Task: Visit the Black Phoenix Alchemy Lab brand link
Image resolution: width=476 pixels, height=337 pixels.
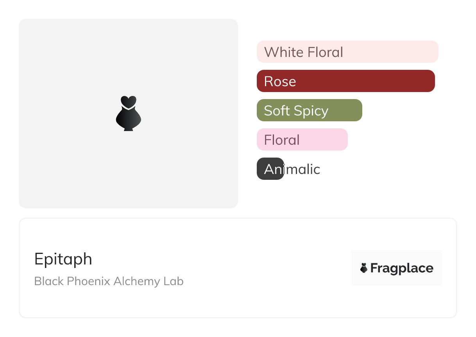Action: 109,281
